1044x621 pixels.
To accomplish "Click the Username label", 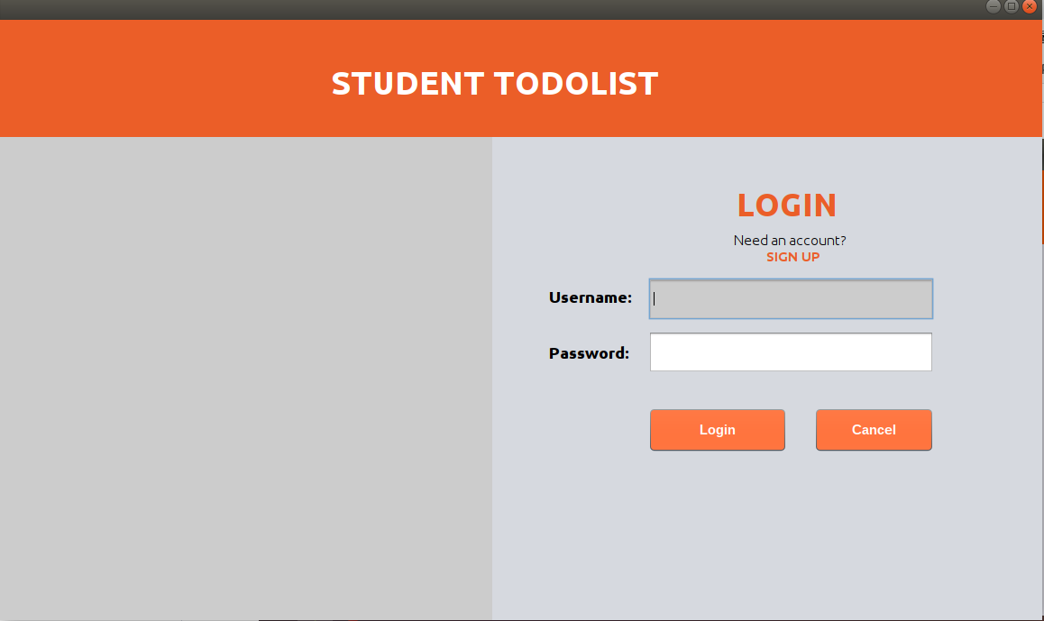I will coord(590,297).
